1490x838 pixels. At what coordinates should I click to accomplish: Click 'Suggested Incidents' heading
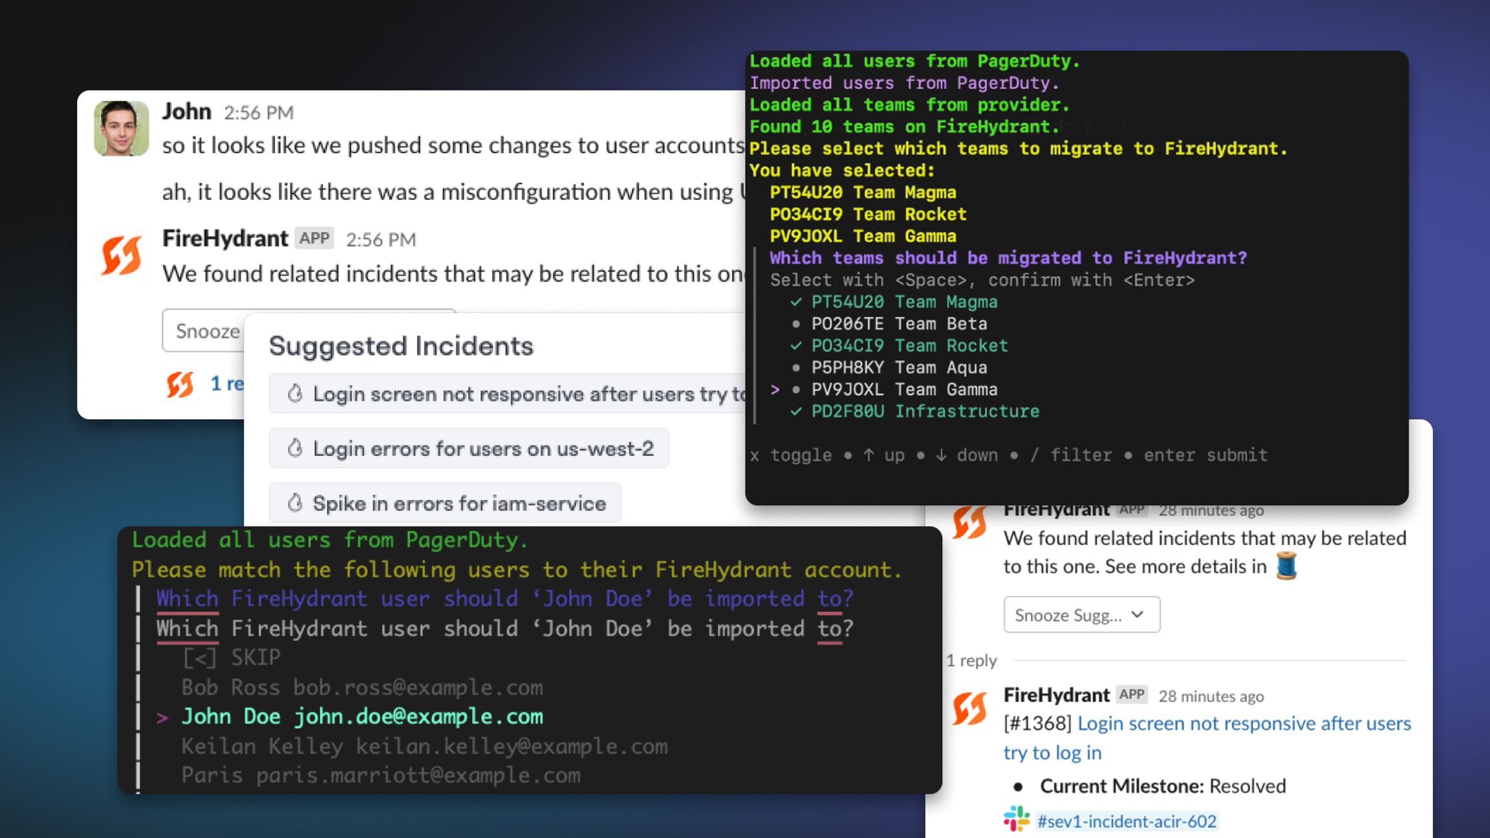pyautogui.click(x=401, y=346)
